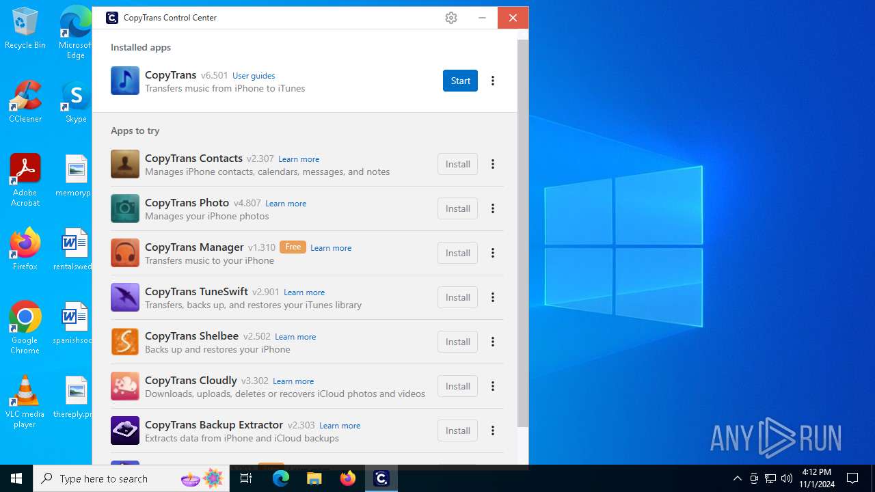
Task: Click the taskbar search box
Action: (132, 478)
